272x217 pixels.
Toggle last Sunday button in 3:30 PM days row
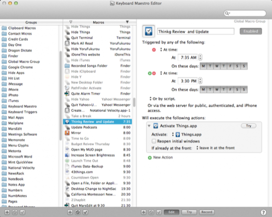click(244, 90)
